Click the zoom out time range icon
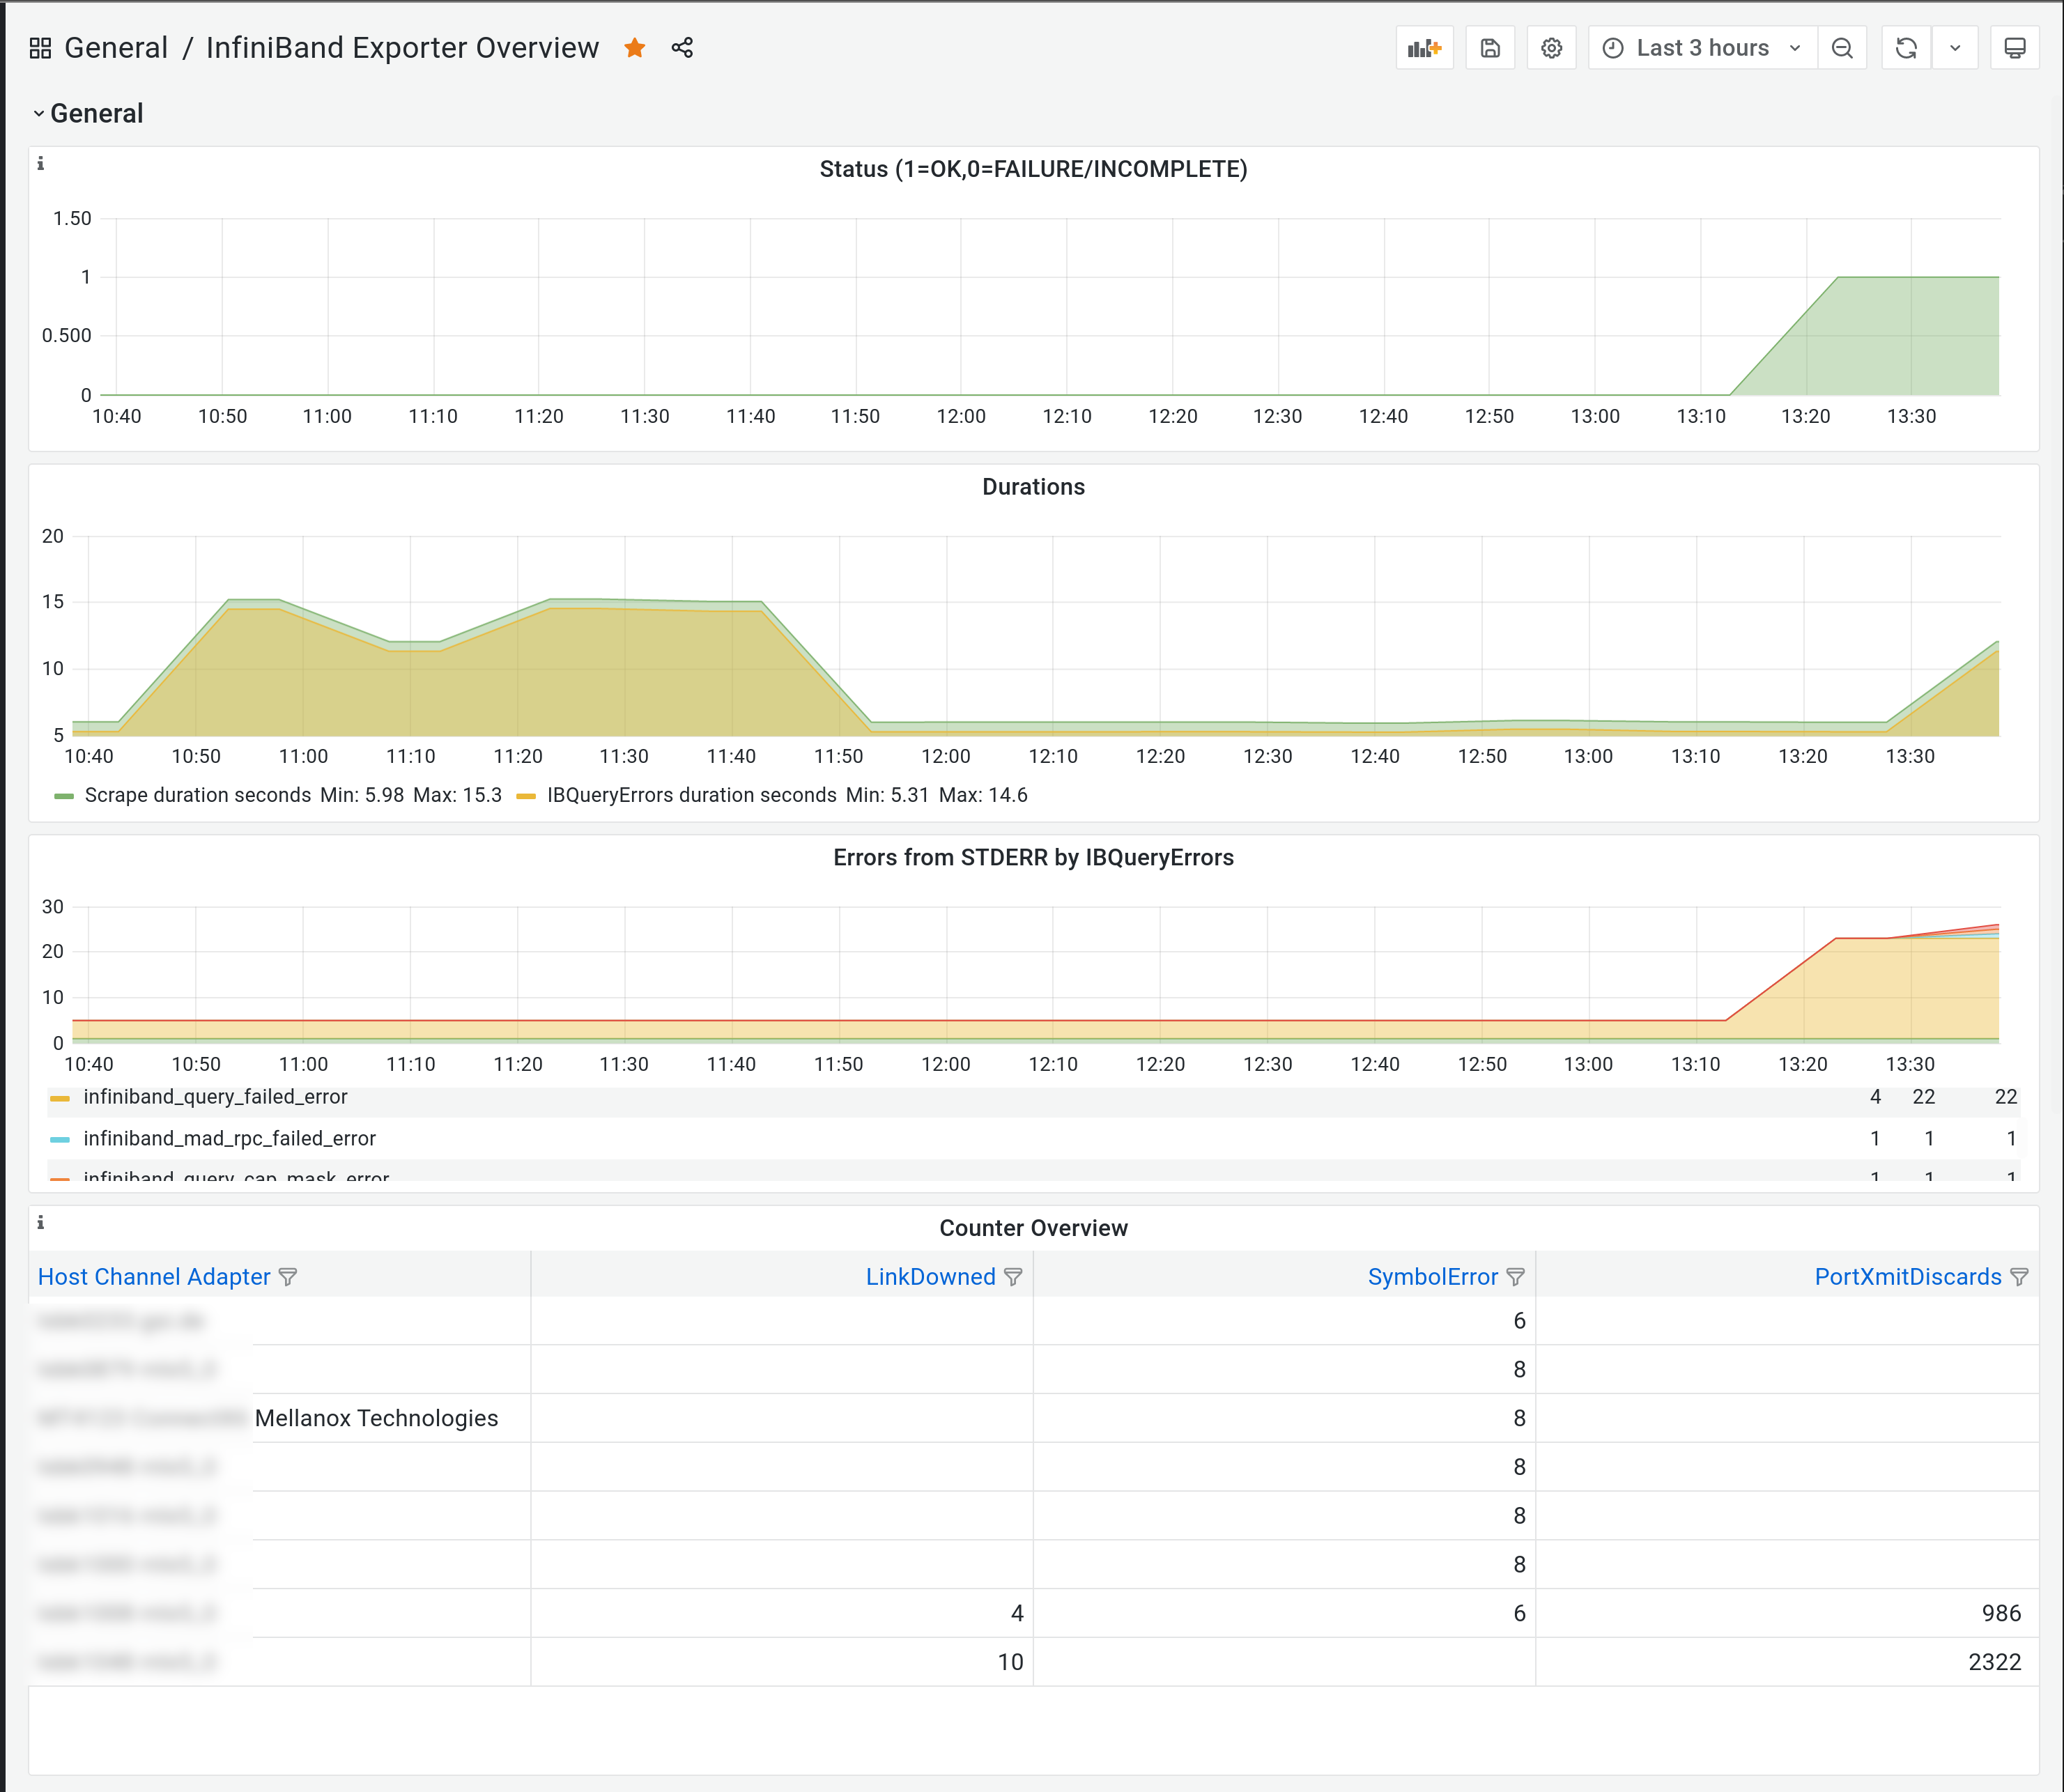This screenshot has height=1792, width=2064. tap(1842, 48)
